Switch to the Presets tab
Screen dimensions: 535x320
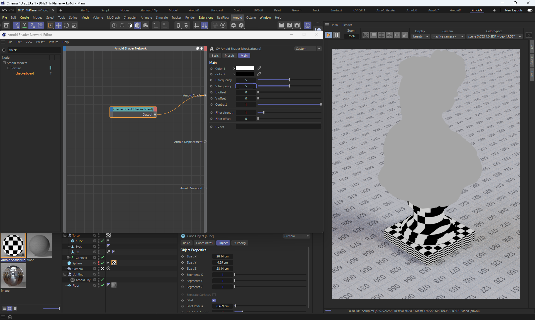[x=230, y=56]
